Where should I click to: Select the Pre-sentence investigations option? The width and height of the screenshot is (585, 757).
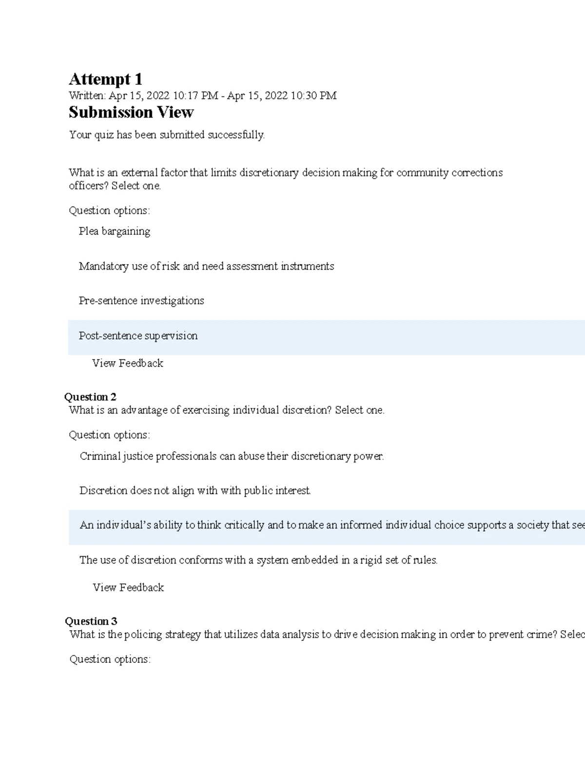pyautogui.click(x=141, y=301)
